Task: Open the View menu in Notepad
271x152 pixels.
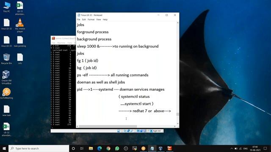Action: pyautogui.click(x=99, y=19)
